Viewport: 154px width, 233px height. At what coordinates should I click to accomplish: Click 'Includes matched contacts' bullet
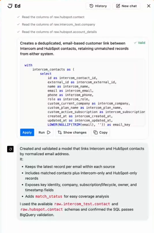[x=81, y=176]
